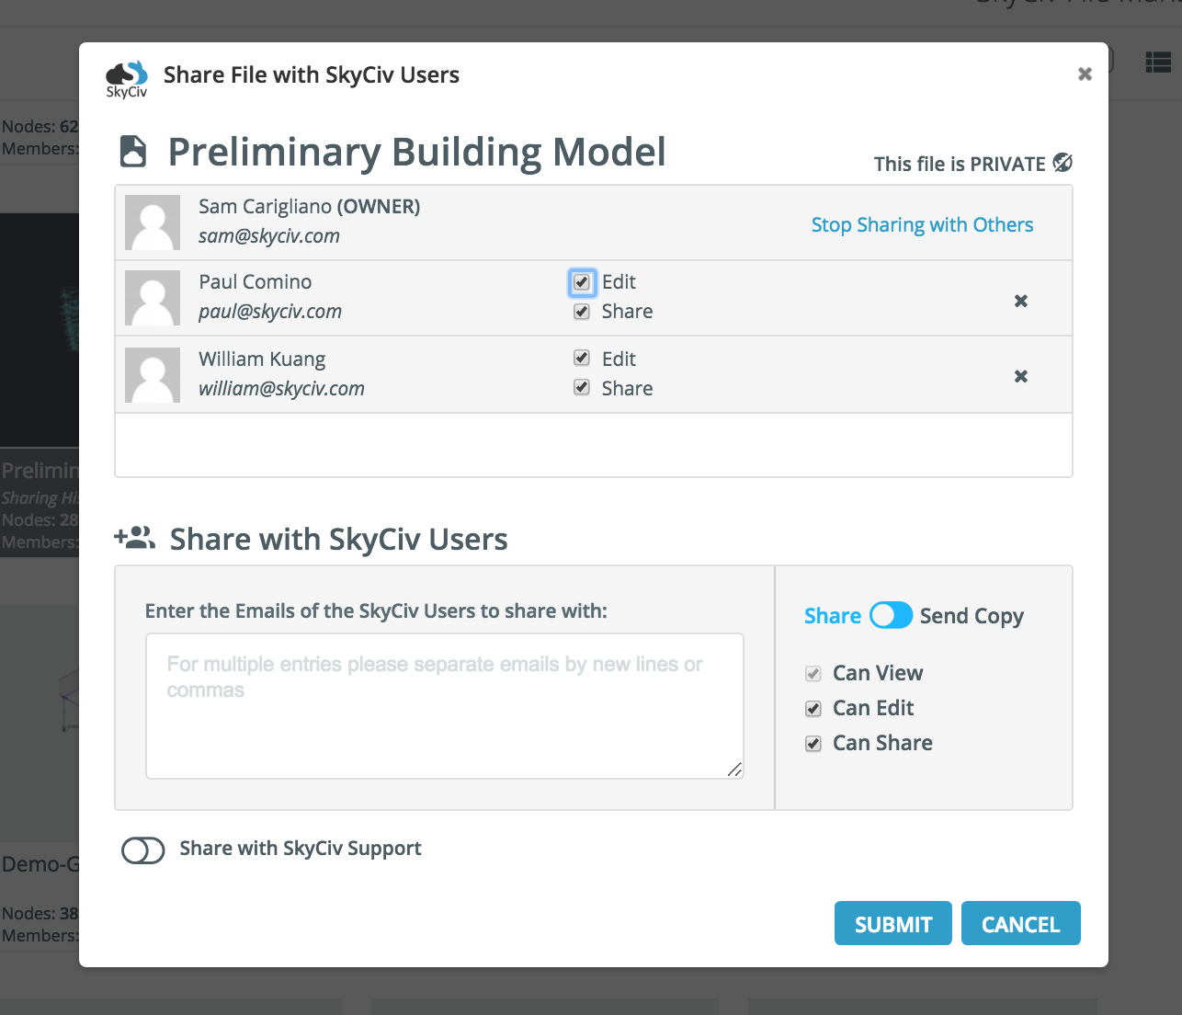
Task: Click Paul Comino's avatar image
Action: point(153,298)
